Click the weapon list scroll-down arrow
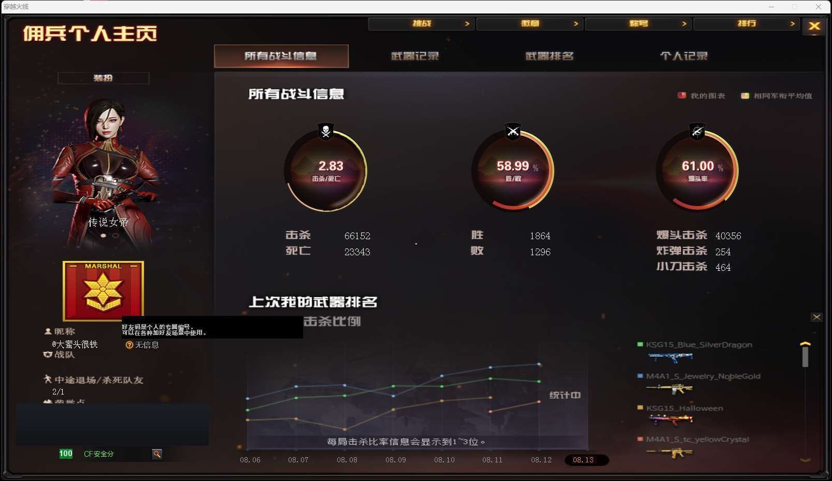The height and width of the screenshot is (481, 832). click(805, 459)
